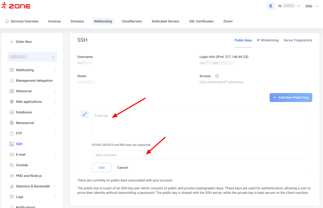The image size is (323, 208).
Task: Click the Zone logo in header
Action: [16, 6]
